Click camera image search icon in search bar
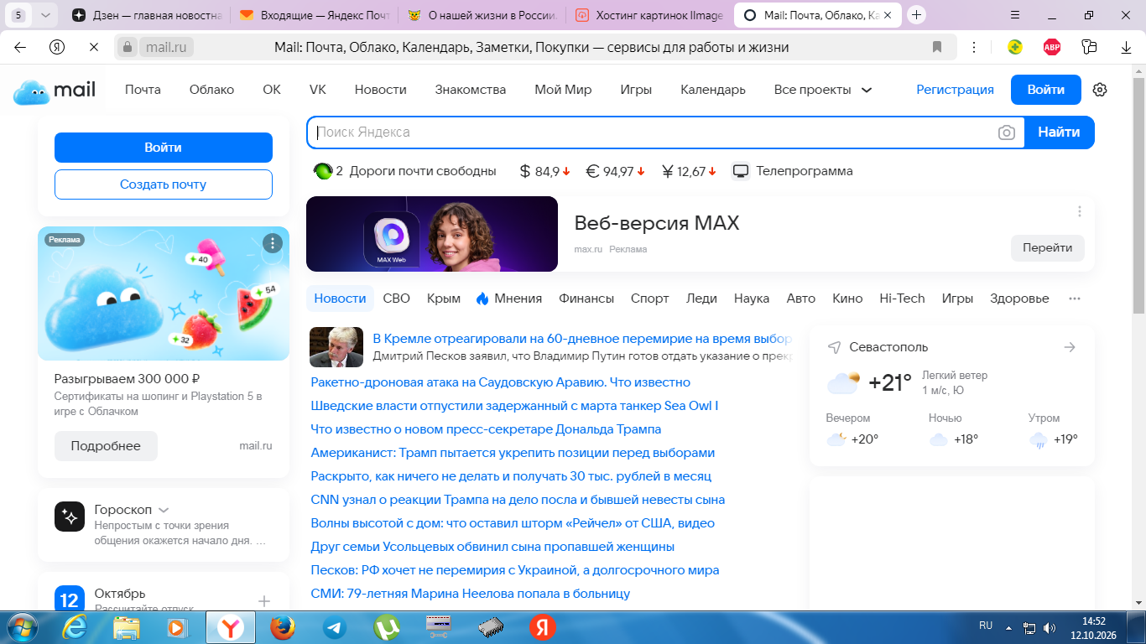1146x644 pixels. 1007,132
